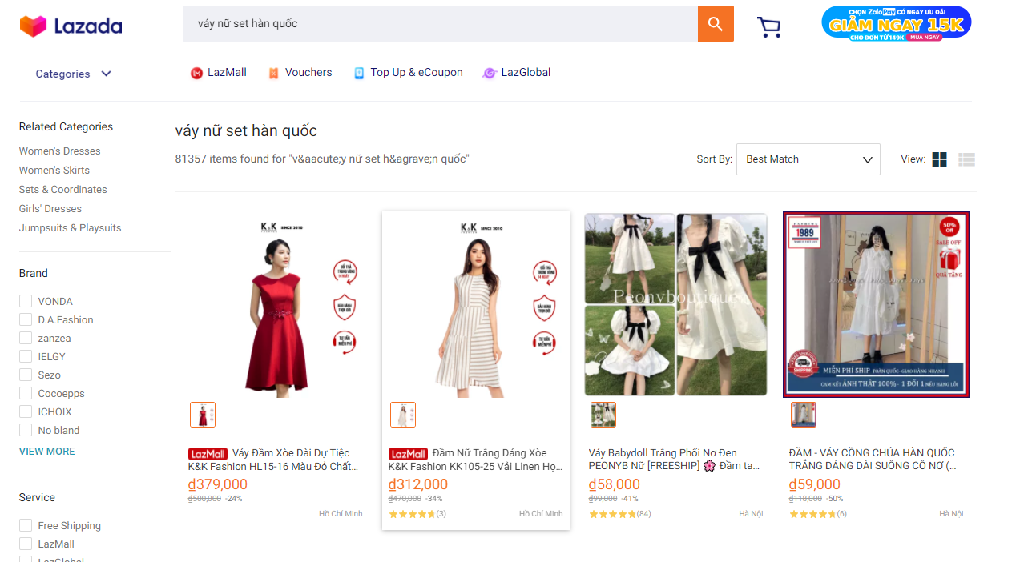
Task: Click the Lazada logo
Action: point(71,26)
